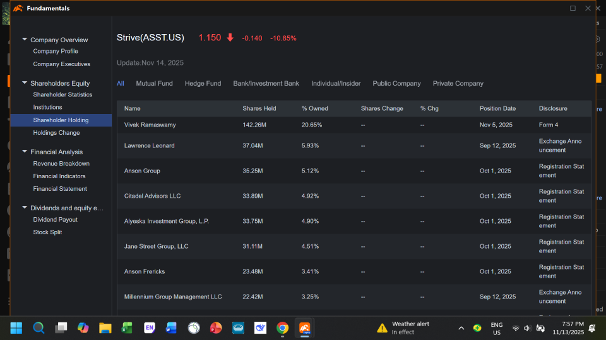The image size is (606, 340).
Task: Open Excel from taskbar
Action: (x=127, y=328)
